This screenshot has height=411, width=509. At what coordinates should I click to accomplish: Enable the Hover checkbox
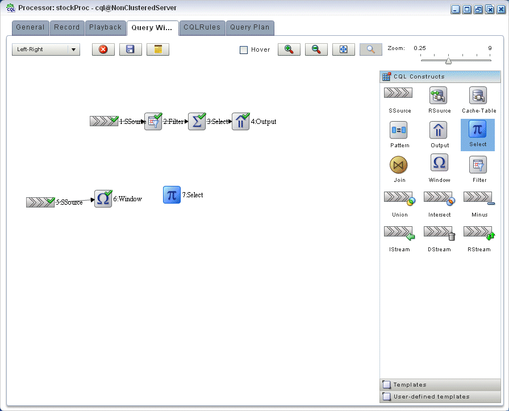[244, 49]
